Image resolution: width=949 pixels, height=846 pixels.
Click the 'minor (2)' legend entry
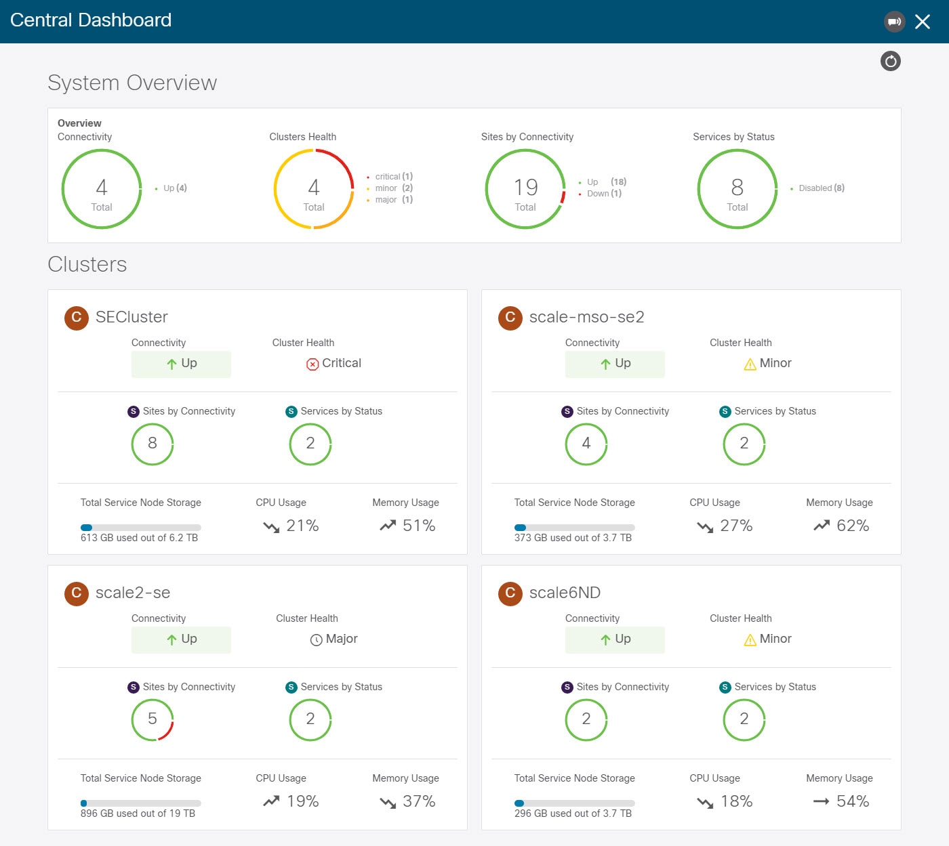point(390,188)
